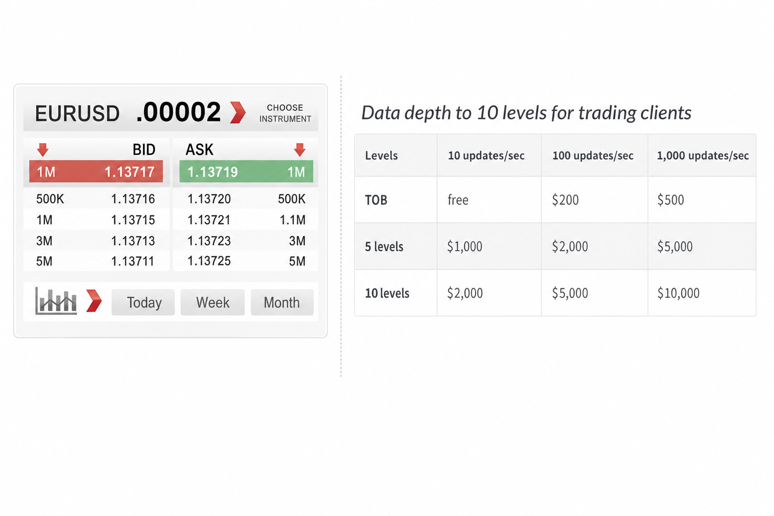
Task: Click the red chevron beside the chart icon
Action: [x=94, y=301]
